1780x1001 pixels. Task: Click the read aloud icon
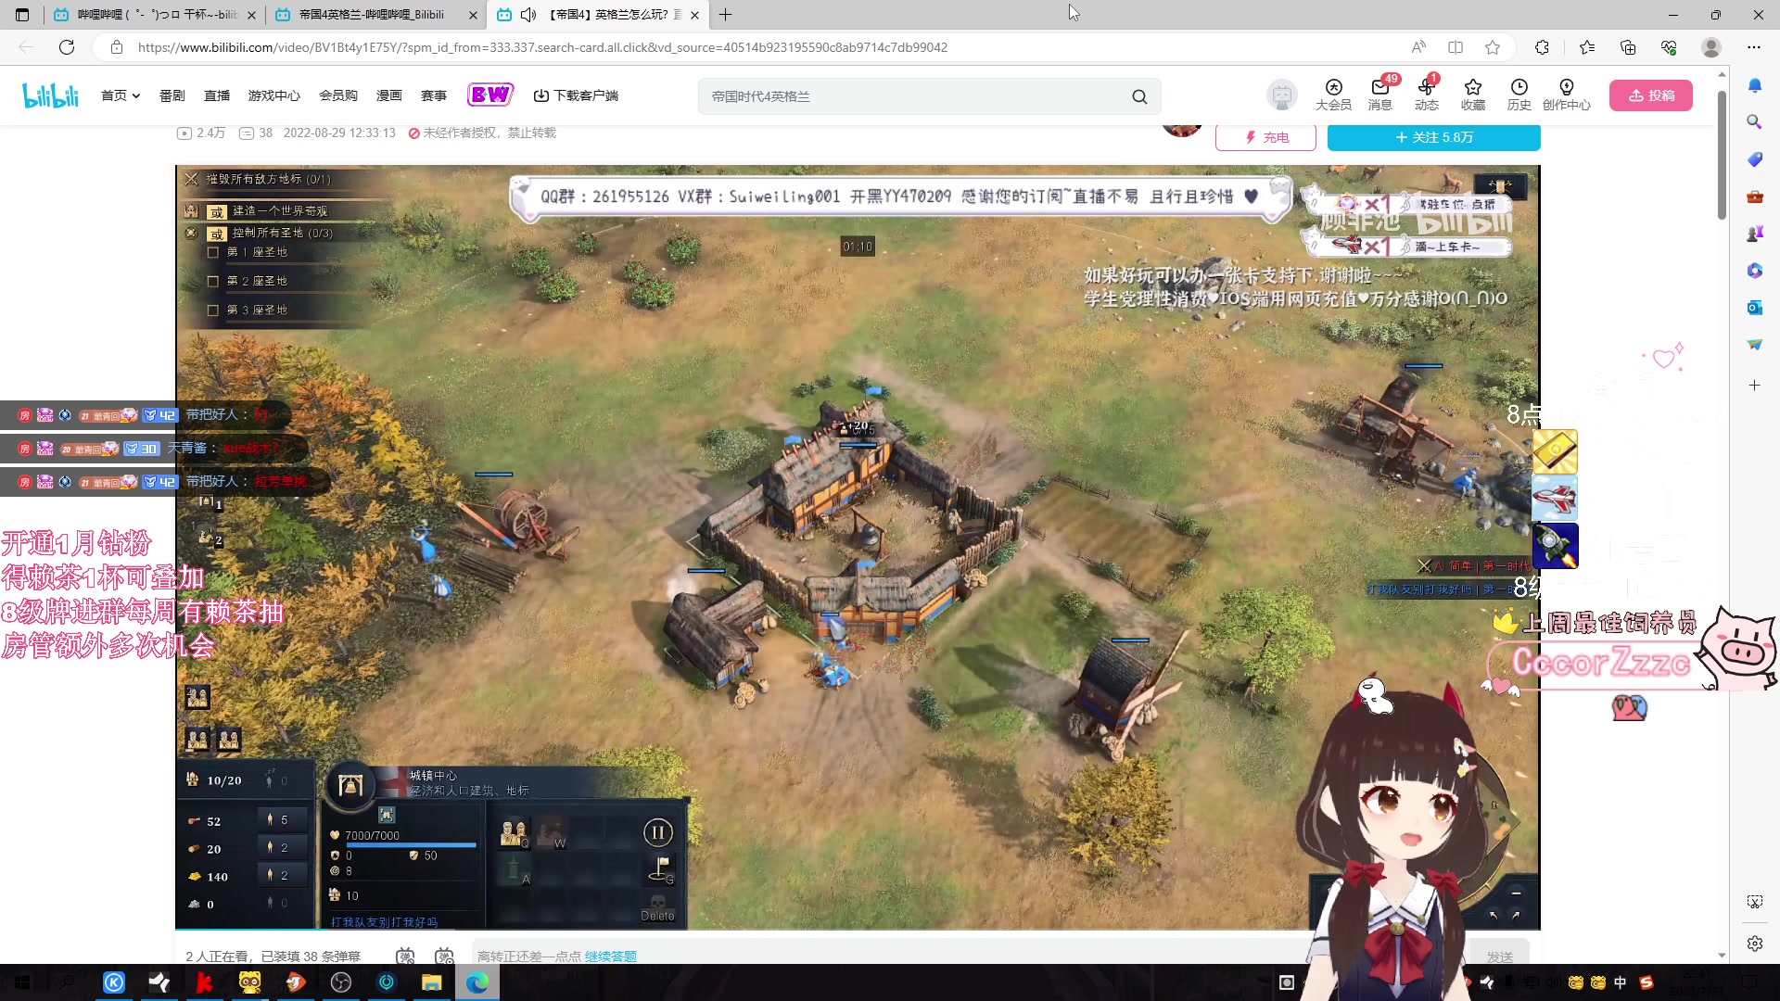pos(1418,47)
